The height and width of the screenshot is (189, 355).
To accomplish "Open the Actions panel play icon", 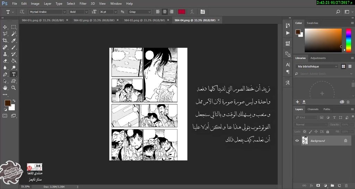I will [288, 33].
